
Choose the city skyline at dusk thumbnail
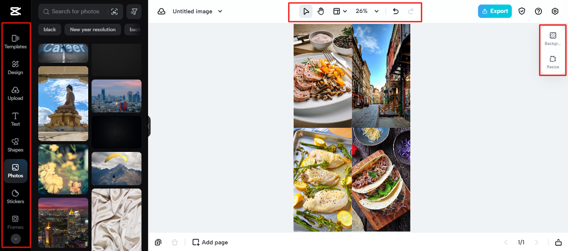coord(116,96)
